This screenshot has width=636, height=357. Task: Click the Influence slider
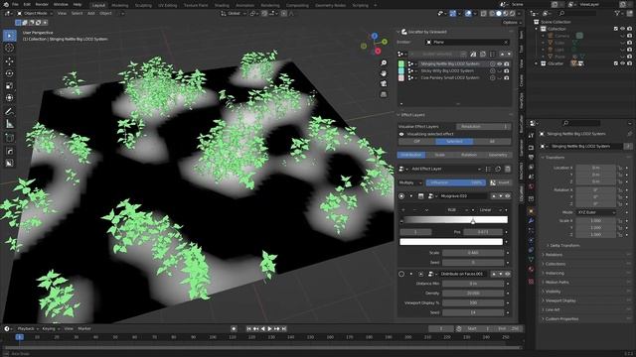pyautogui.click(x=456, y=182)
